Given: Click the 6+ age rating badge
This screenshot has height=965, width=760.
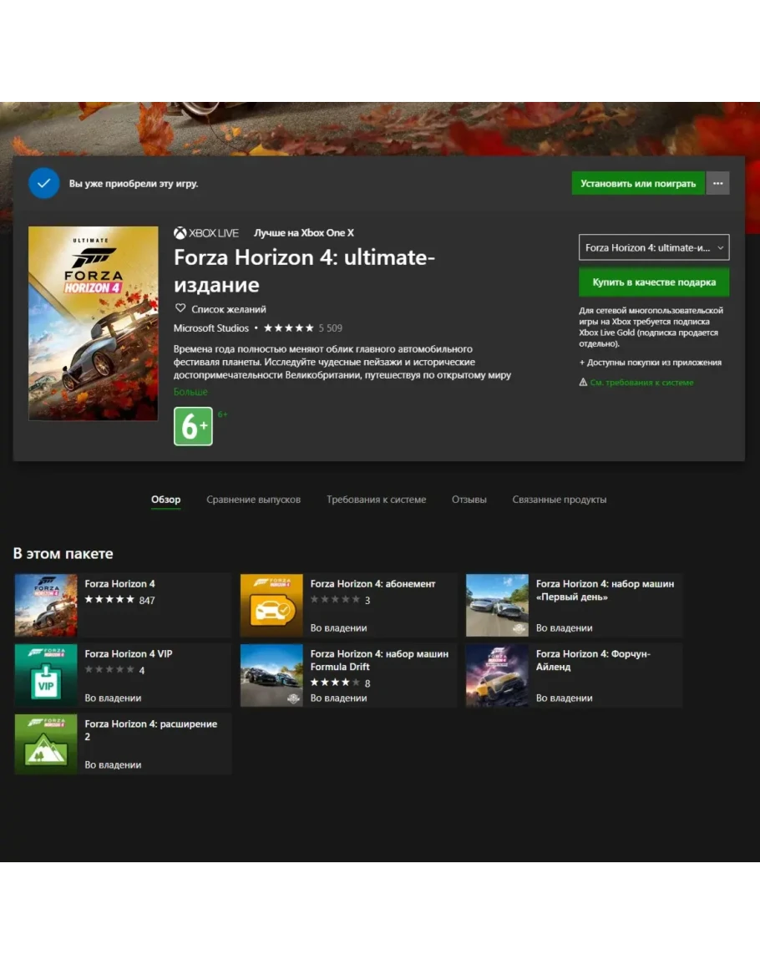Looking at the screenshot, I should (x=193, y=426).
